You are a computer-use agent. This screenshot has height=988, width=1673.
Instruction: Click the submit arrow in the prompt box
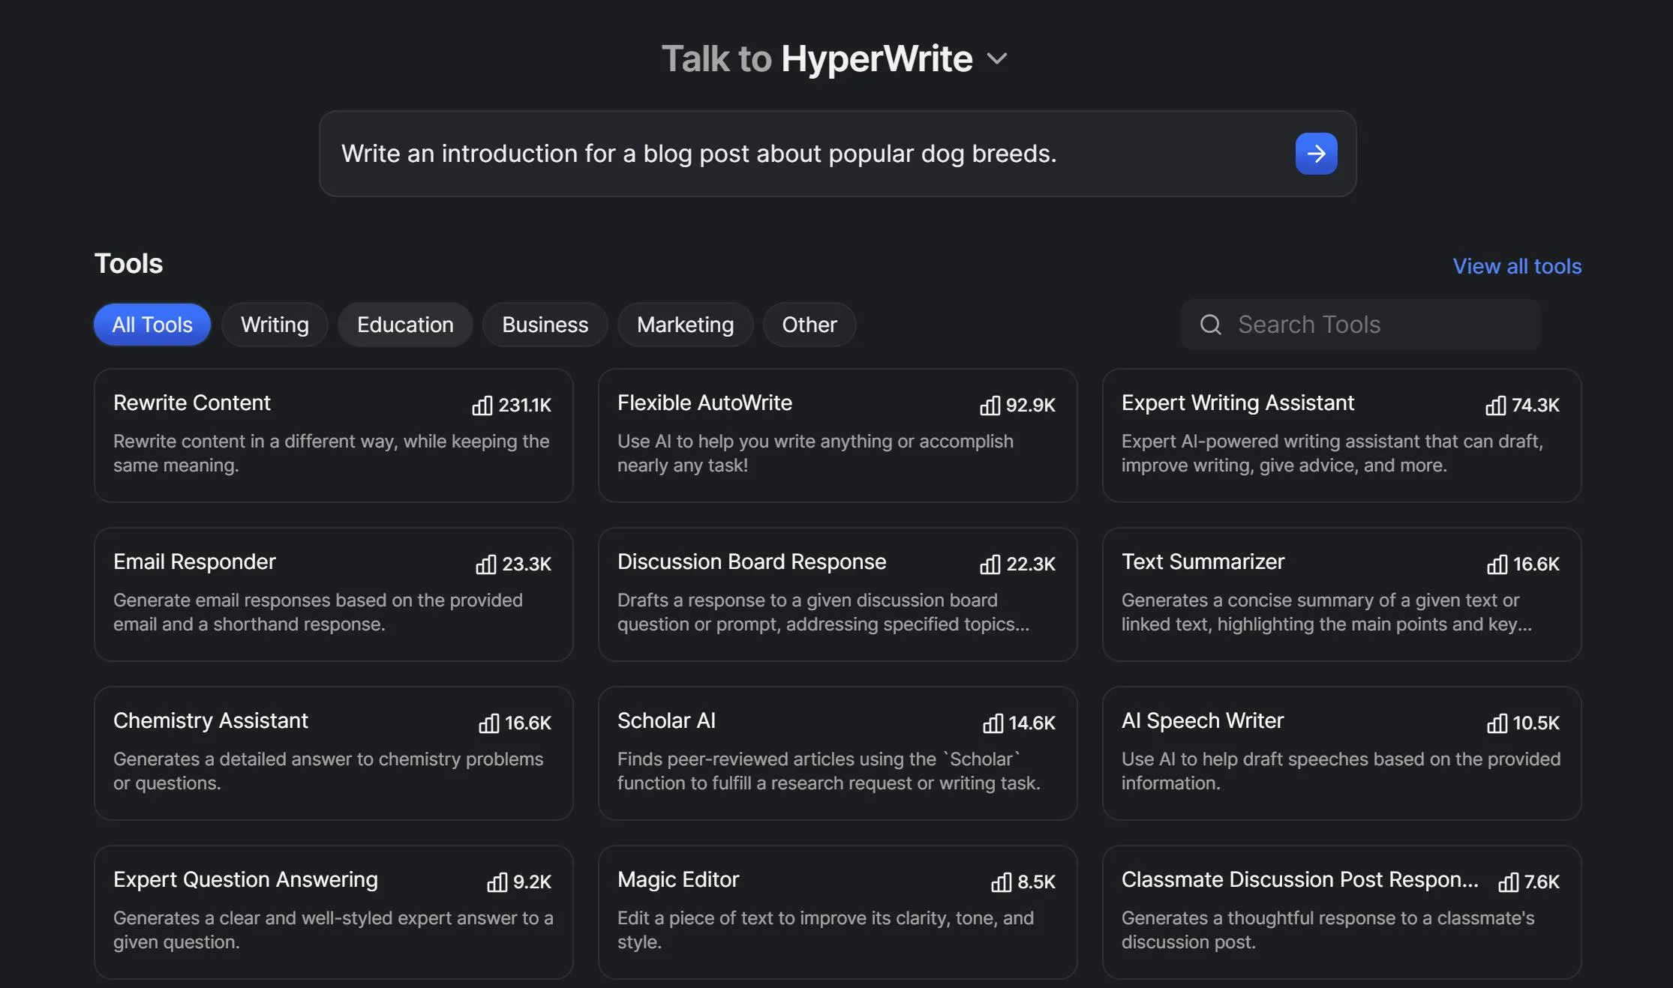pos(1315,153)
